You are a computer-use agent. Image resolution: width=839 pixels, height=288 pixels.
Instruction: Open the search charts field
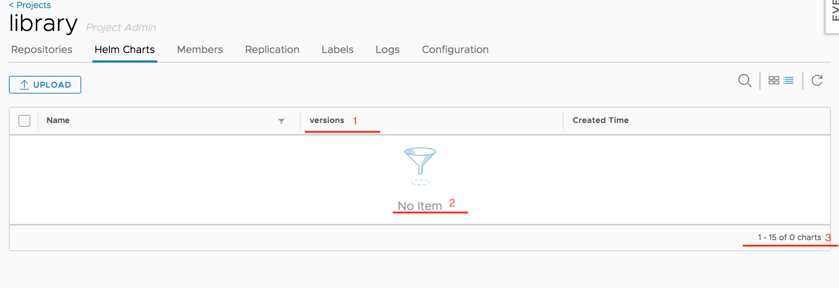(744, 80)
